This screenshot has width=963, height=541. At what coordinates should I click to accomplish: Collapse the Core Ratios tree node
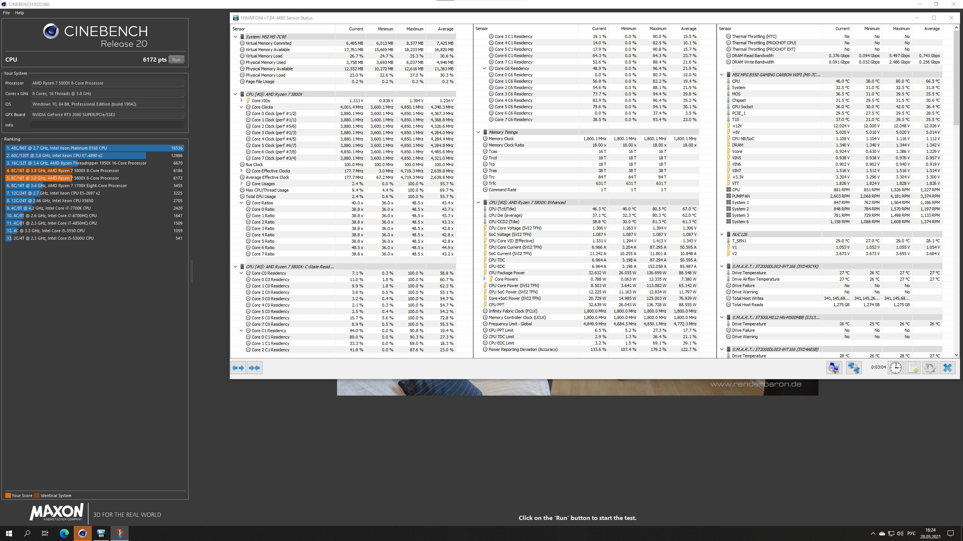coord(242,203)
